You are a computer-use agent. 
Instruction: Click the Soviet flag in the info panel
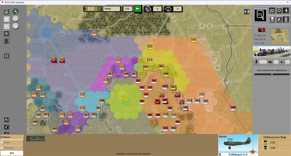[x=262, y=30]
